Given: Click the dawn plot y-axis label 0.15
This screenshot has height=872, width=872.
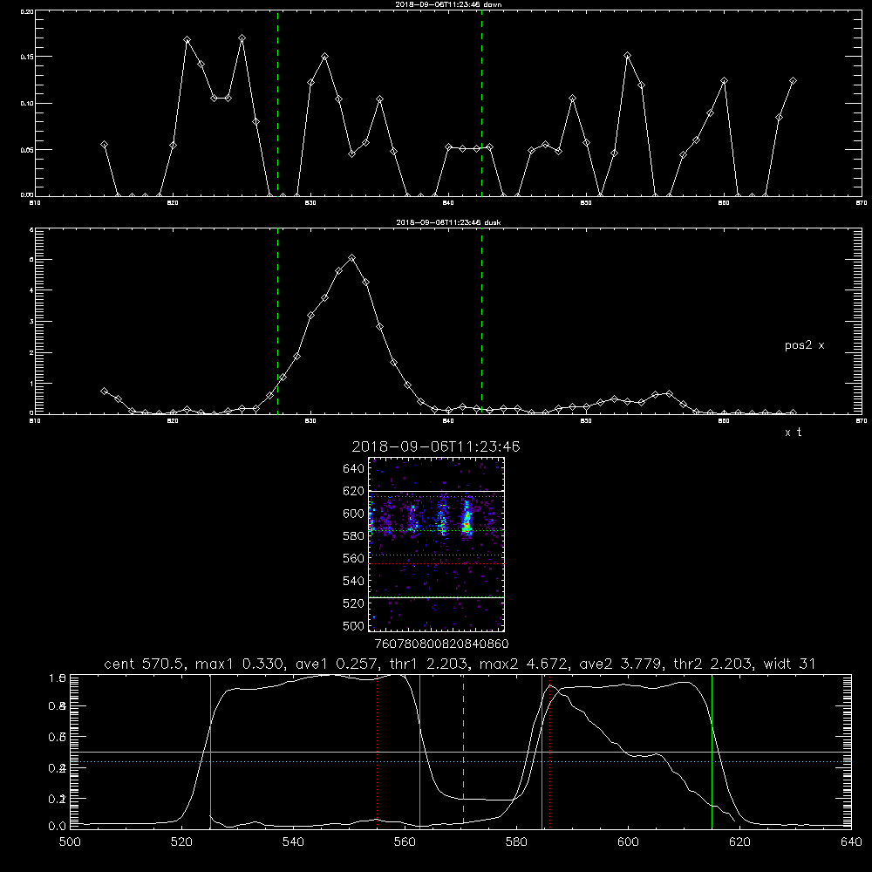Looking at the screenshot, I should [27, 58].
